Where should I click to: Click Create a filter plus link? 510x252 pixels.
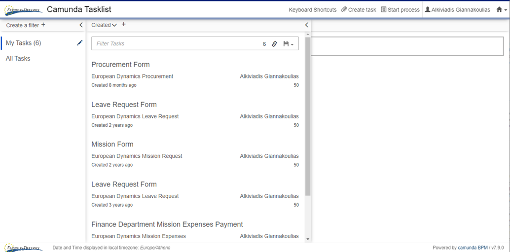pos(26,25)
